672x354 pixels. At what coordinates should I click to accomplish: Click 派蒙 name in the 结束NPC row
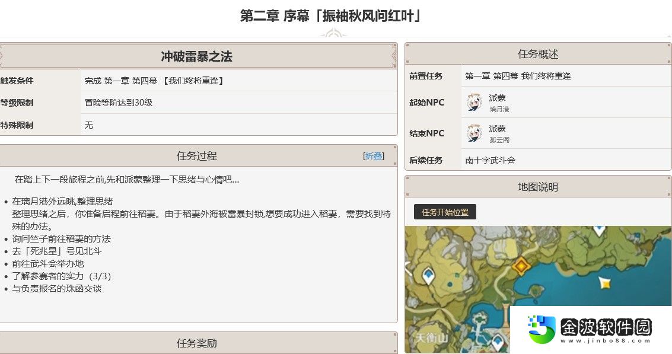(x=497, y=129)
